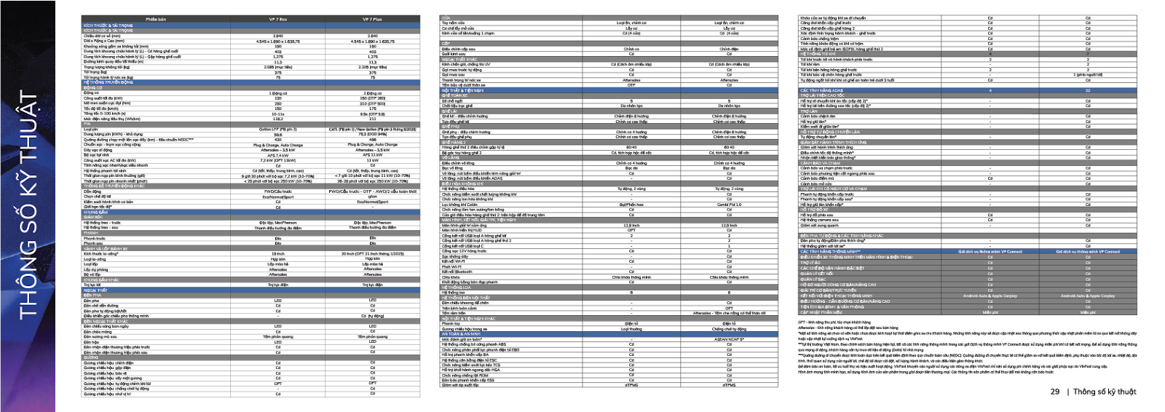The height and width of the screenshot is (412, 1165).
Task: Click the vertical THÔNG SỐ KỸ THUẬT title
Action: click(28, 206)
